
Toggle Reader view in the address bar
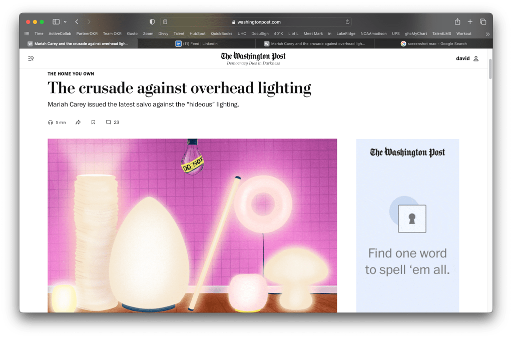point(165,22)
